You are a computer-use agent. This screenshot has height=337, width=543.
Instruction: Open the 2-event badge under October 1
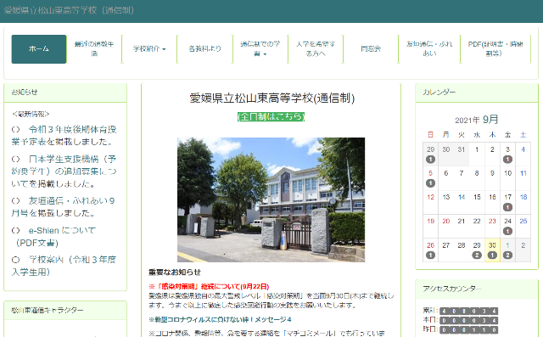tap(507, 256)
